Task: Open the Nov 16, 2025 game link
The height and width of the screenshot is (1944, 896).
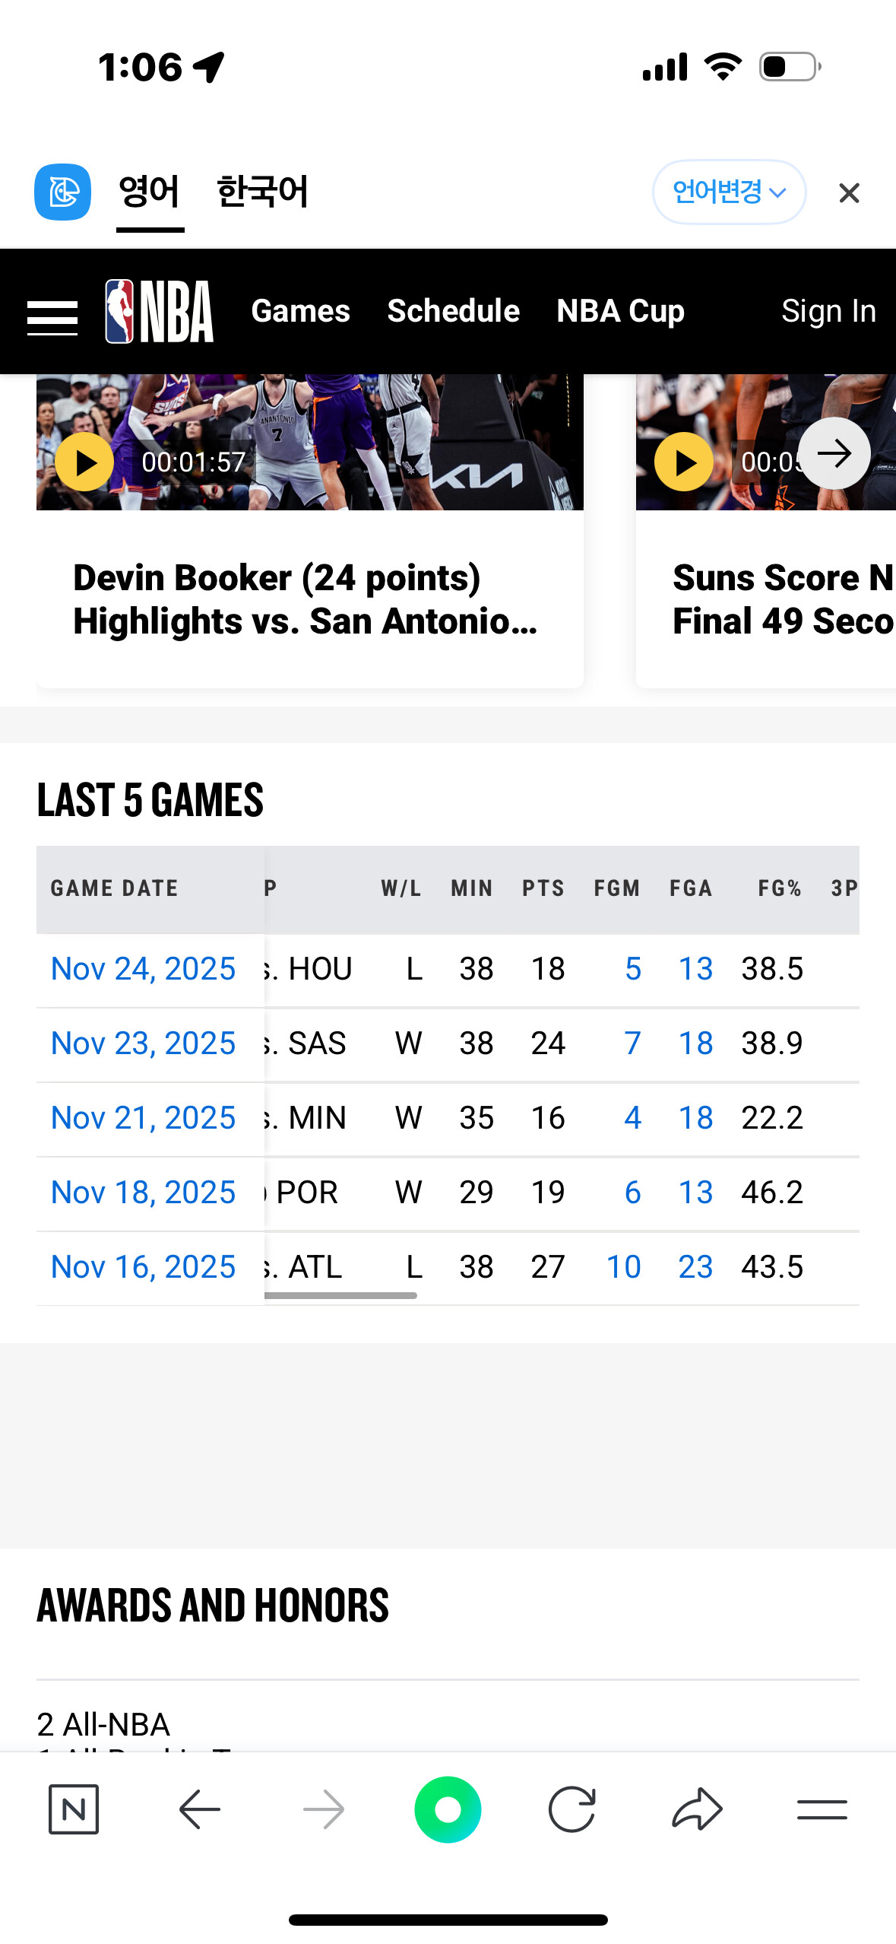Action: pos(143,1267)
